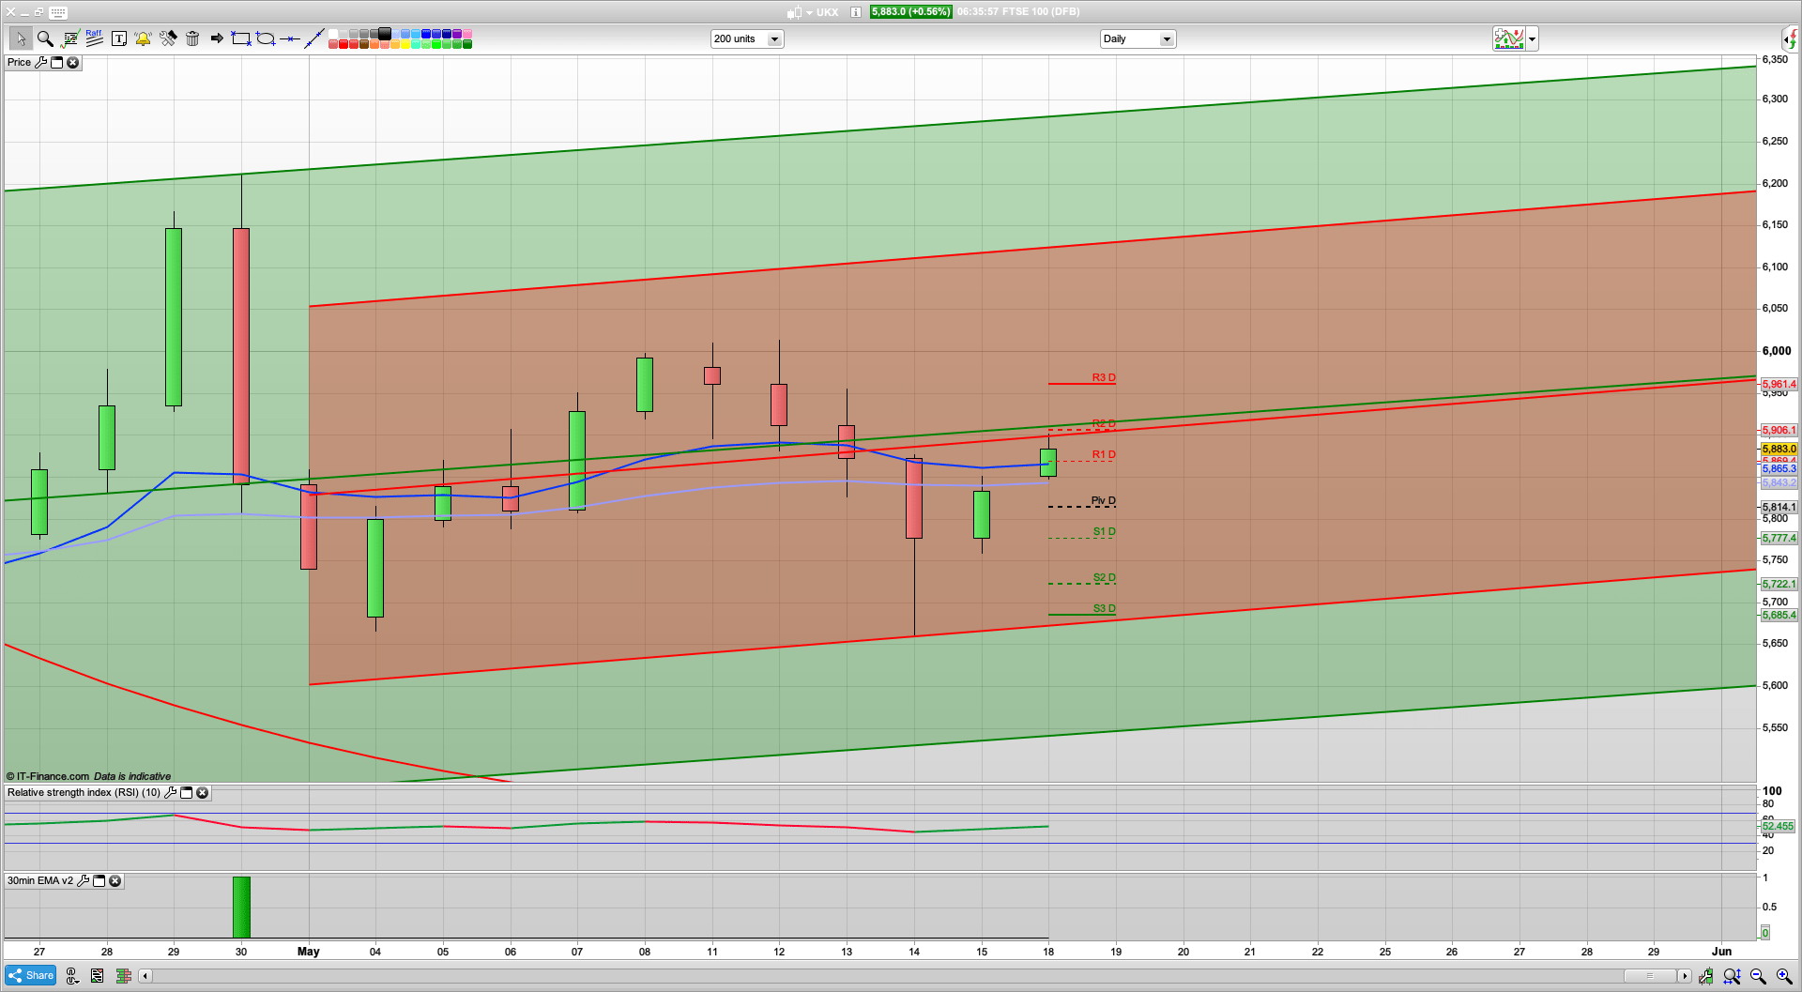1802x992 pixels.
Task: Open the chart style dropdown arrow
Action: coord(1533,39)
